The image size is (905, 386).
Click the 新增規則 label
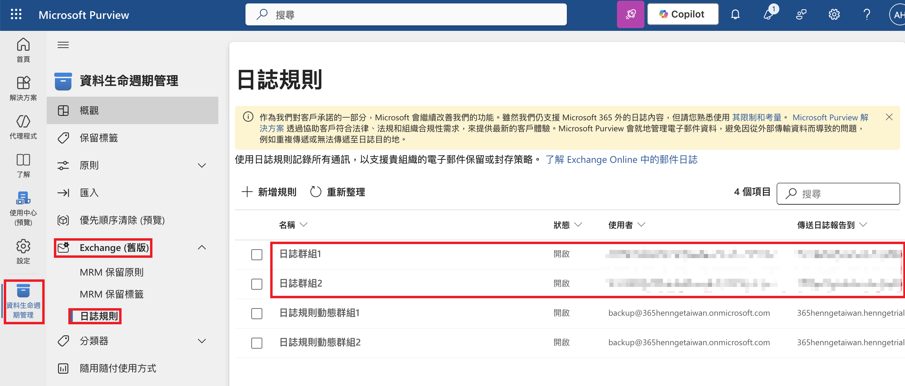click(x=277, y=192)
